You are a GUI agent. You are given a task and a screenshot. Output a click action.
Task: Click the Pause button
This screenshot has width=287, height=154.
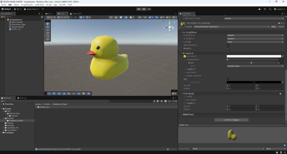144,9
